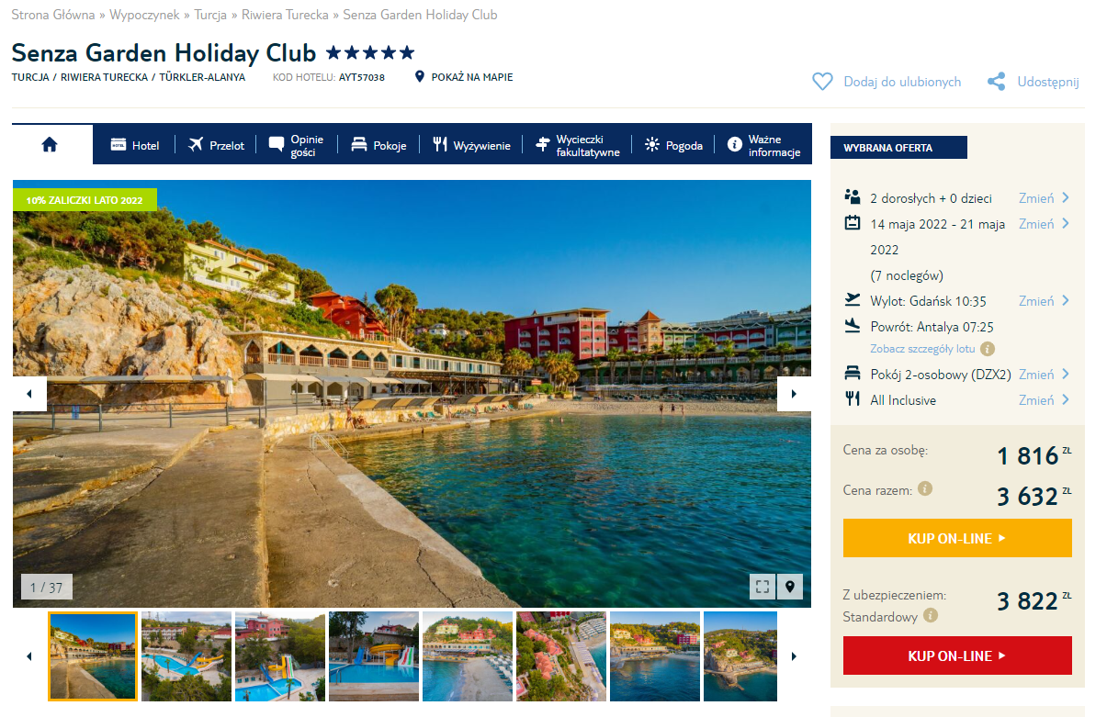Expand Zmień for All Inclusive board option
Screen dimensions: 1107x717
[1044, 399]
